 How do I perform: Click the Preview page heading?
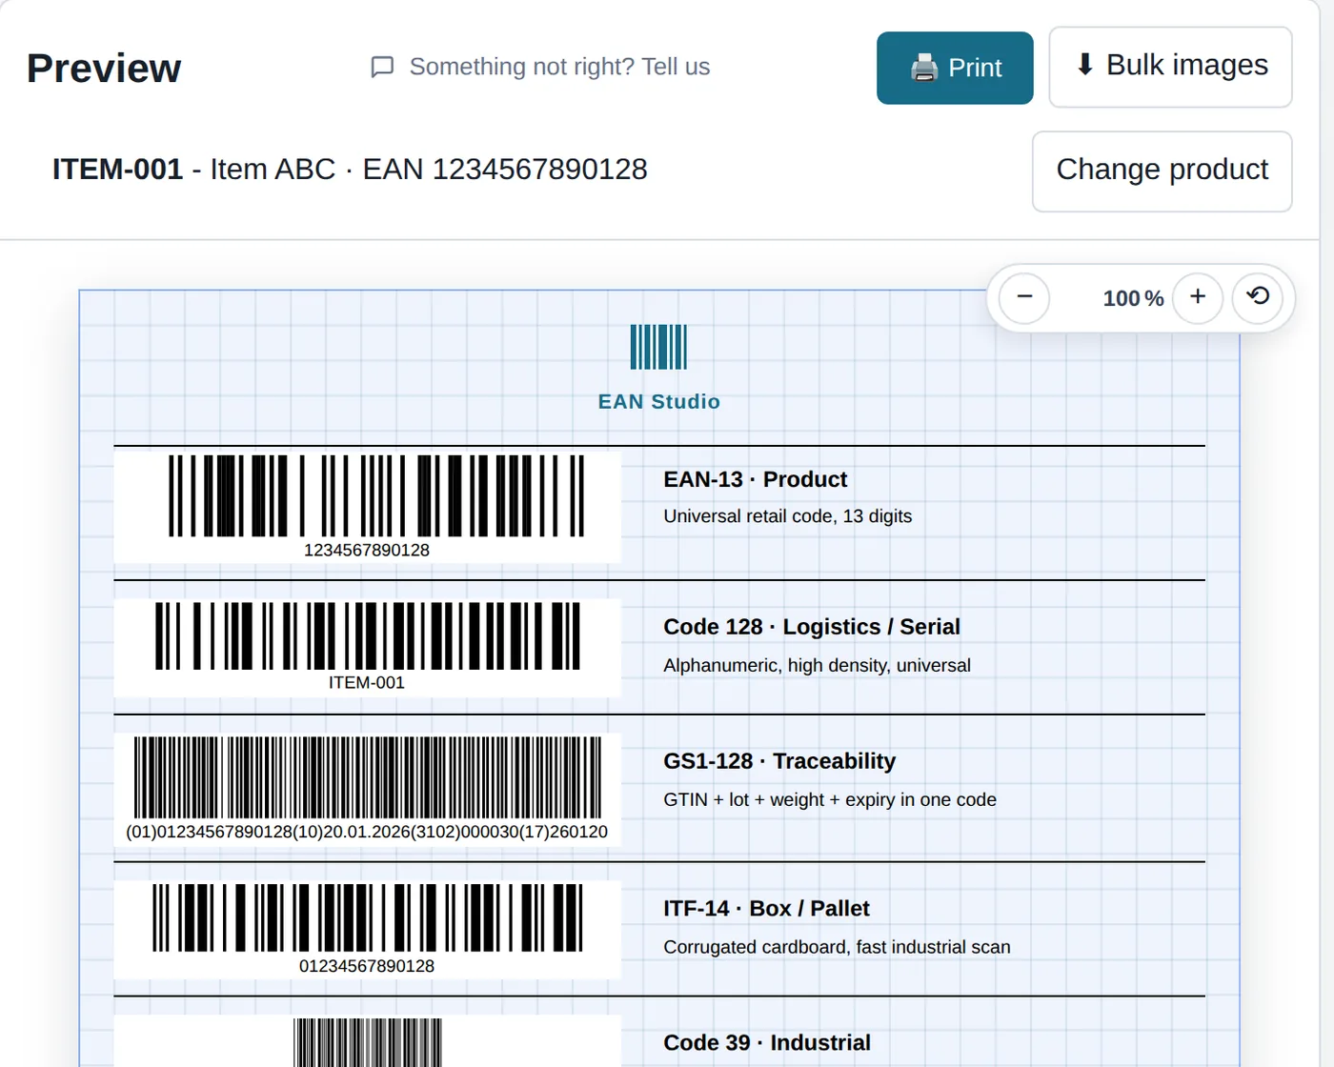click(104, 69)
